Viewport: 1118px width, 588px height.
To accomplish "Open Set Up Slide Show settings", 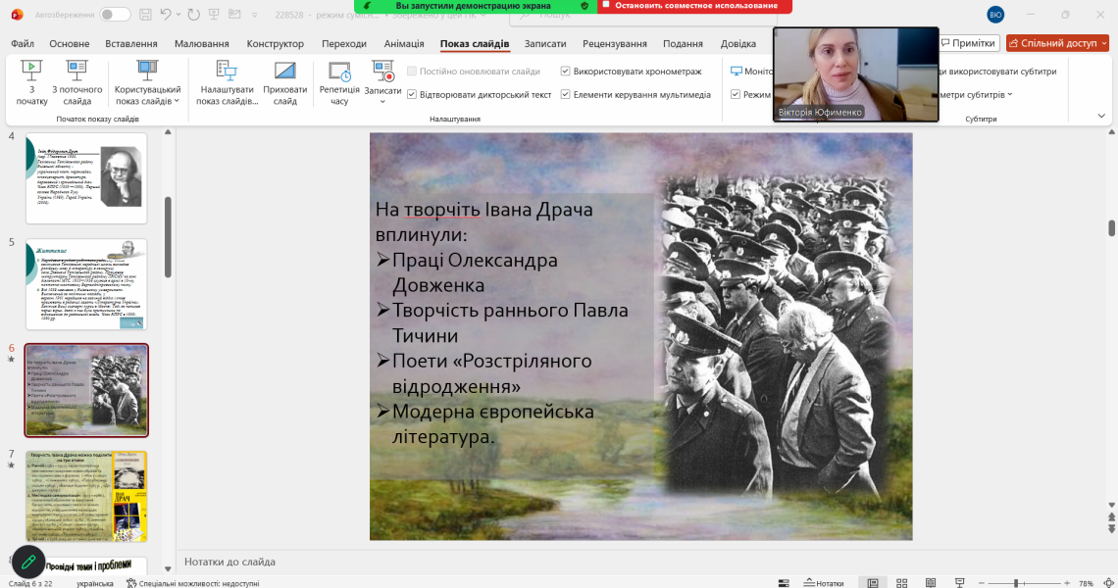I will 227,82.
